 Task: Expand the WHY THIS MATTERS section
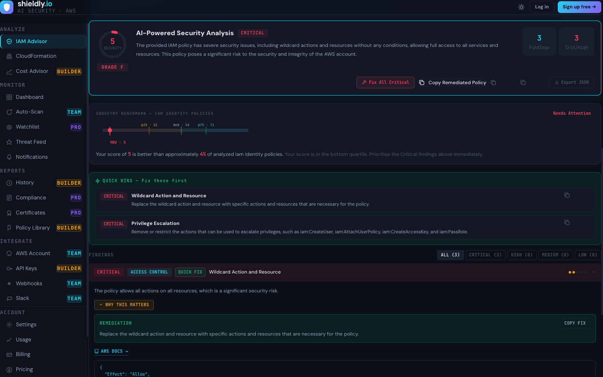[x=124, y=305]
